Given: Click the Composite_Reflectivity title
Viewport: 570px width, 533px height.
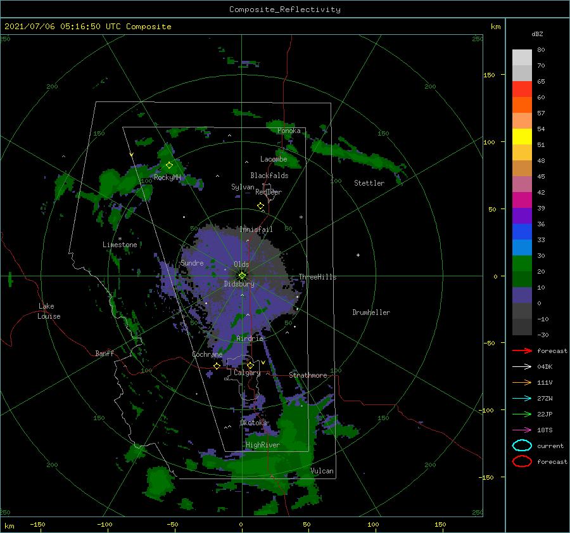Looking at the screenshot, I should pos(285,10).
